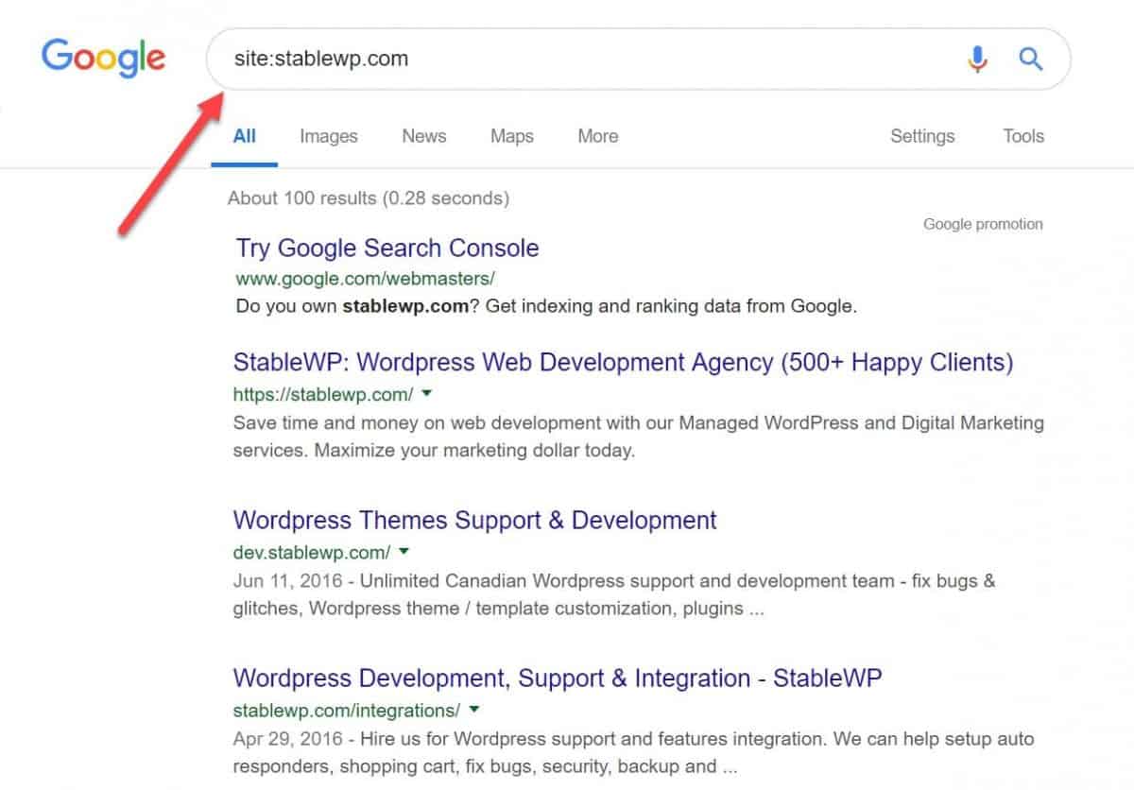Click the 'Save time and money' snippet
Screen dimensions: 1134x790
point(638,437)
